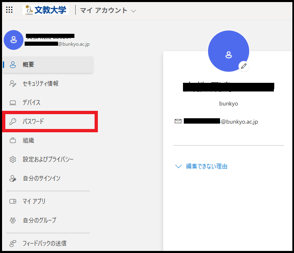Viewport: 294px width, 253px height.
Task: Open the app launcher grid icon
Action: [9, 10]
